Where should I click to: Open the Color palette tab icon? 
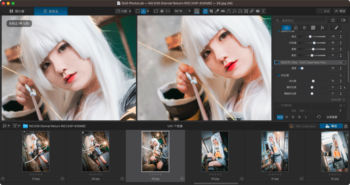(296, 28)
